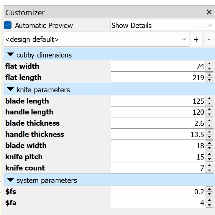
Task: Close the Customizer panel
Action: 209,12
